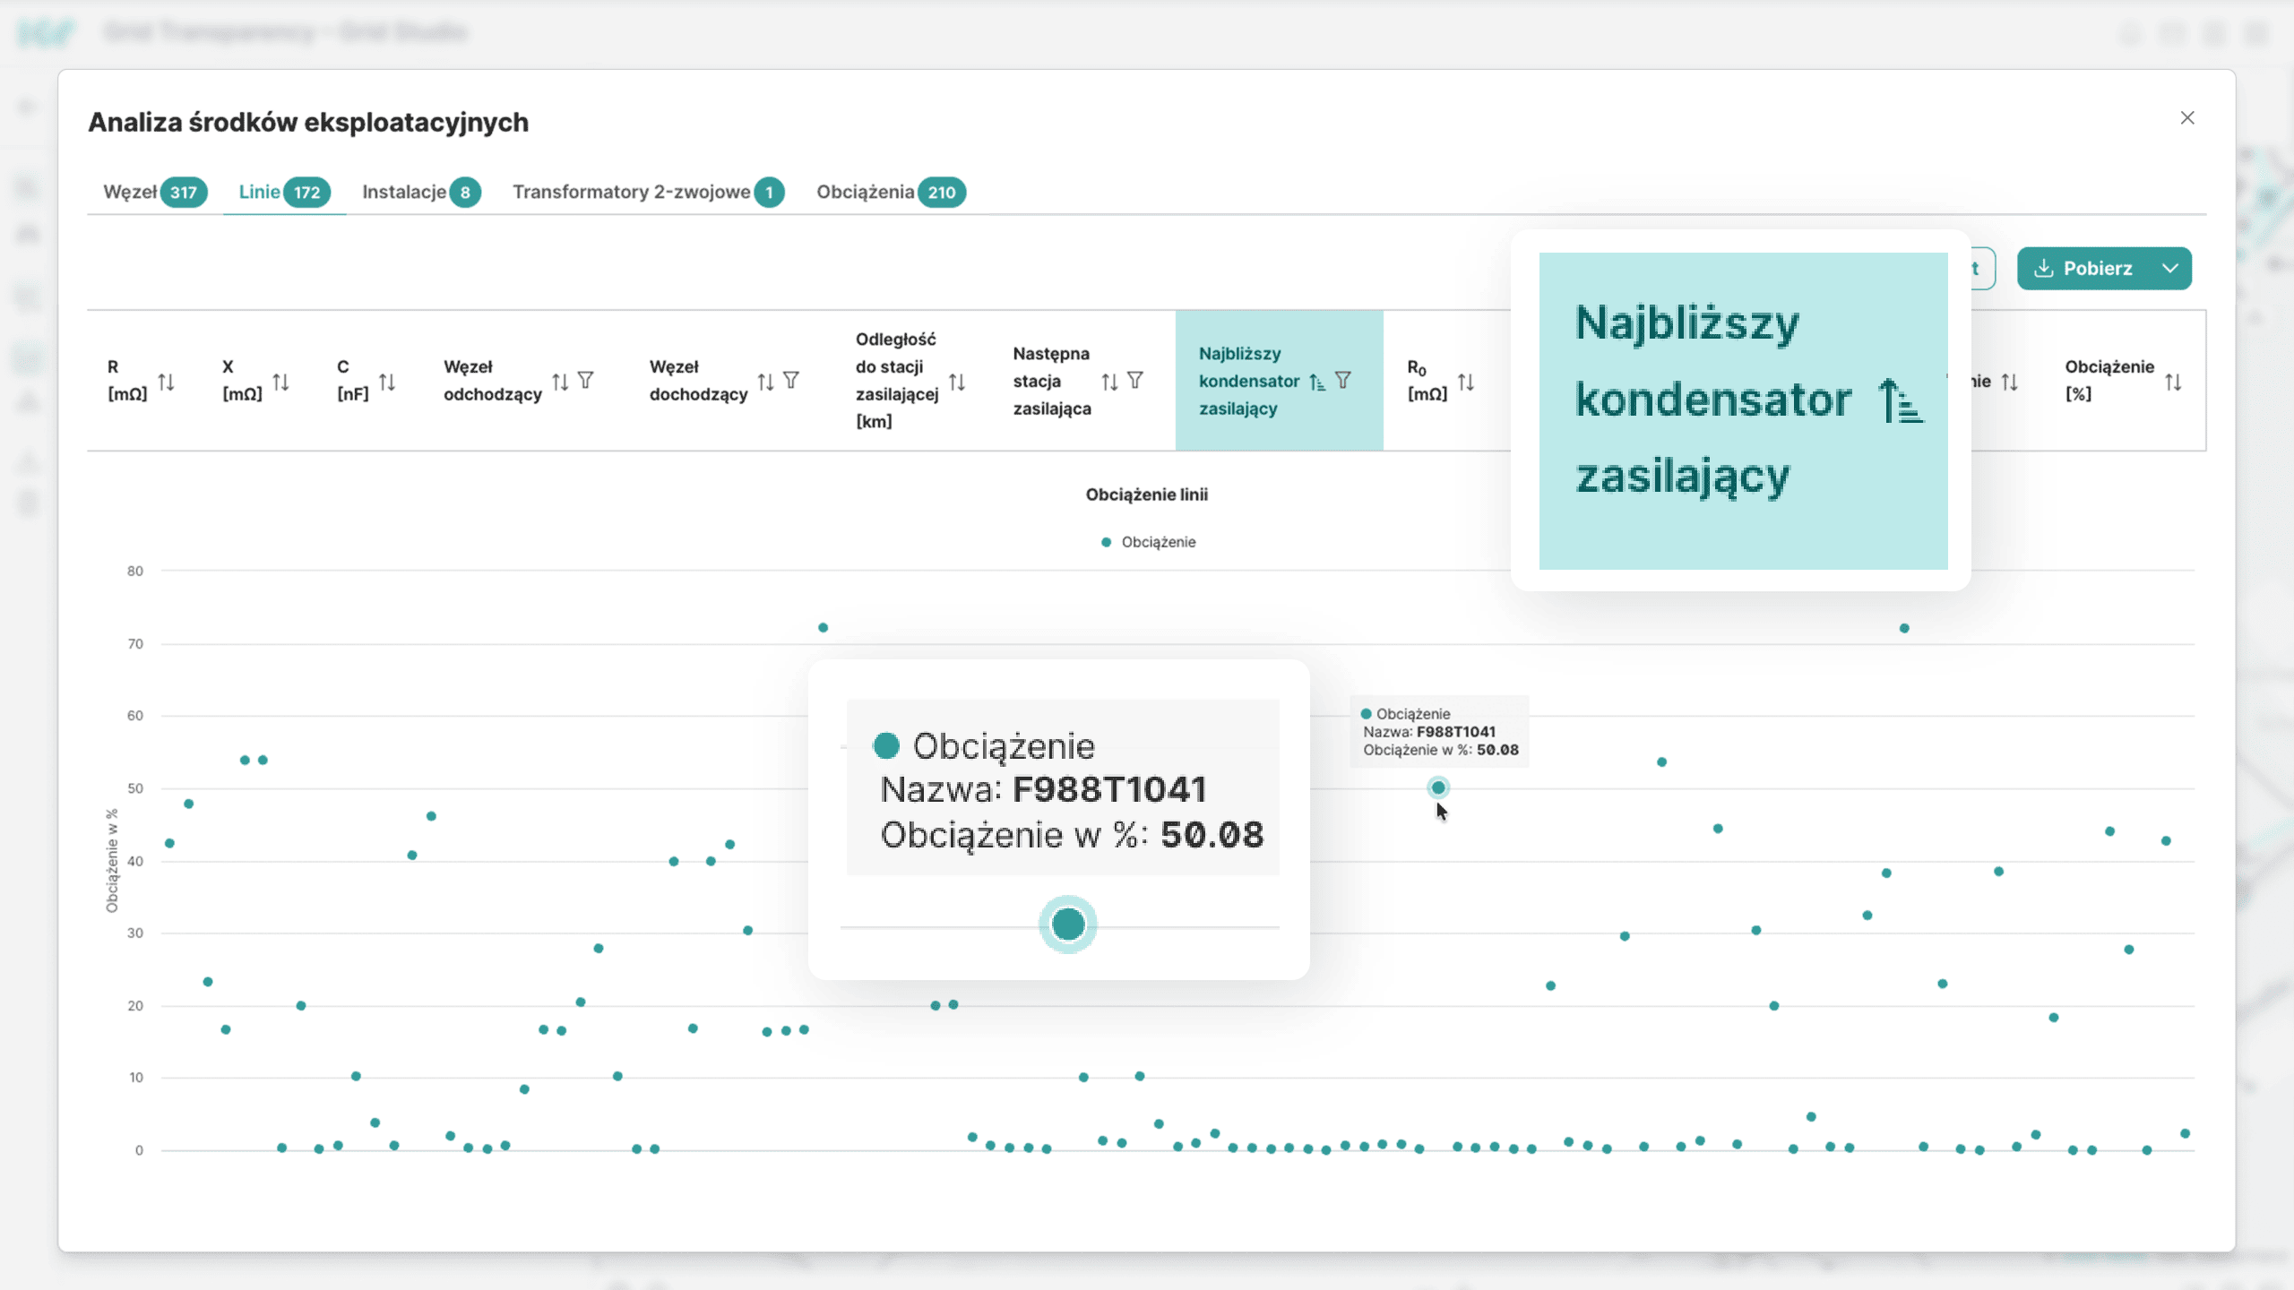Screen dimensions: 2294x1290
Task: Open filter for Węzeł dochodzący column
Action: (x=790, y=381)
